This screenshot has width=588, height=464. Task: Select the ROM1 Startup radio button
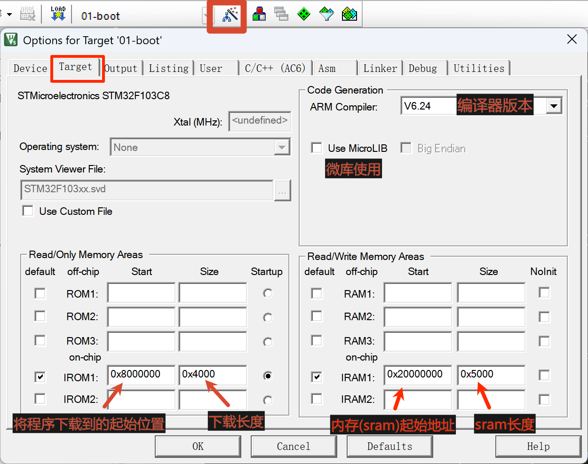point(268,293)
